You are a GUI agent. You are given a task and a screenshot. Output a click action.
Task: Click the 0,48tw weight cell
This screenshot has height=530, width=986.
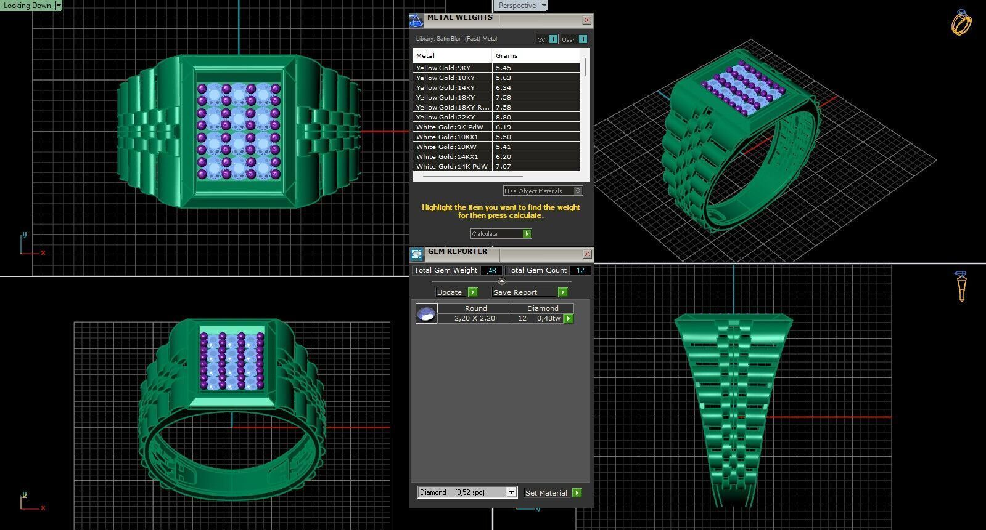point(548,318)
